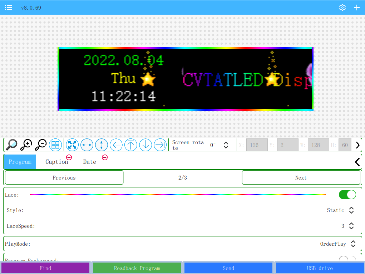365x274 pixels.
Task: Remove the Date item
Action: (x=105, y=157)
